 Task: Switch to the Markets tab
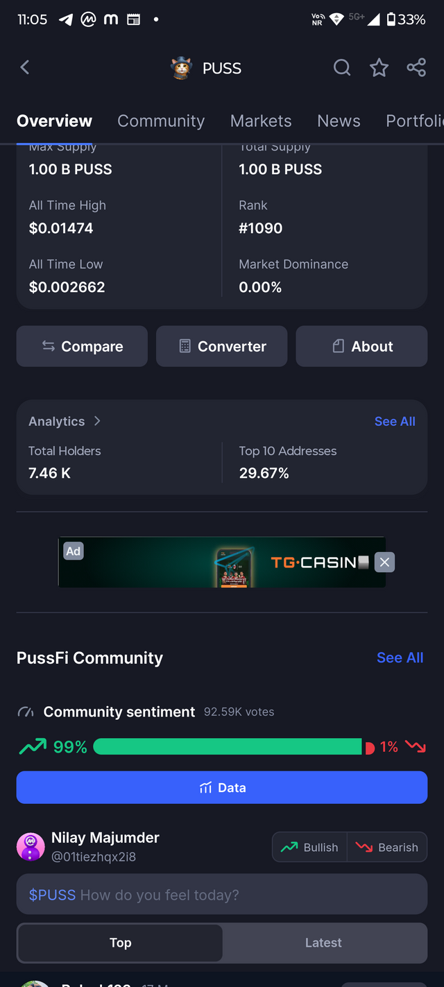(261, 121)
